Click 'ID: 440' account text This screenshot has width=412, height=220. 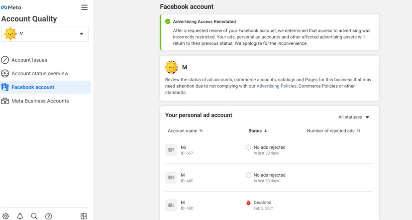(x=187, y=181)
